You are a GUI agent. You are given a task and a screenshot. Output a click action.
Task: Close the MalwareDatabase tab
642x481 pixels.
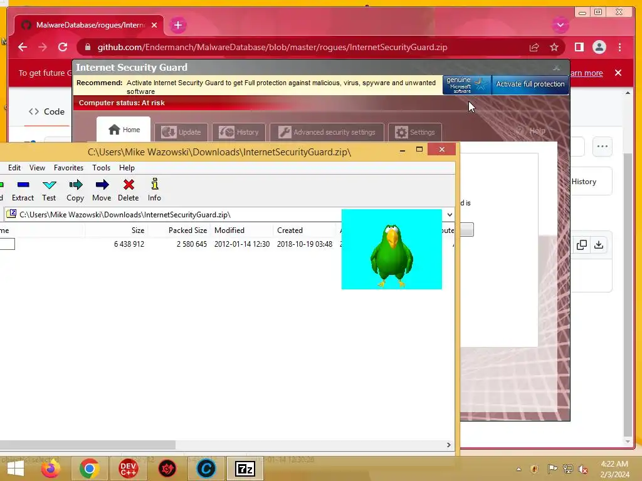(x=154, y=25)
